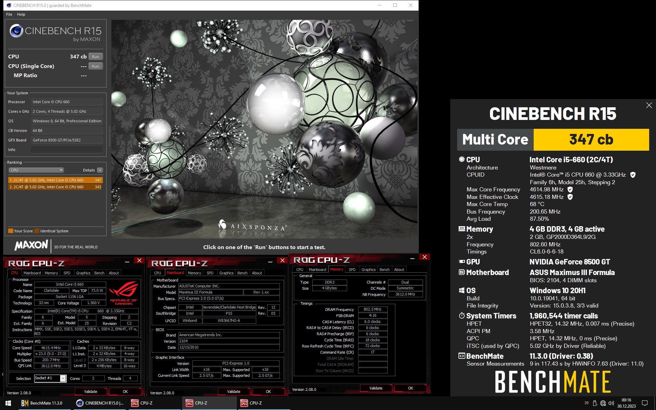The width and height of the screenshot is (656, 410).
Task: Click the System Timers stopwatch icon
Action: pyautogui.click(x=462, y=315)
